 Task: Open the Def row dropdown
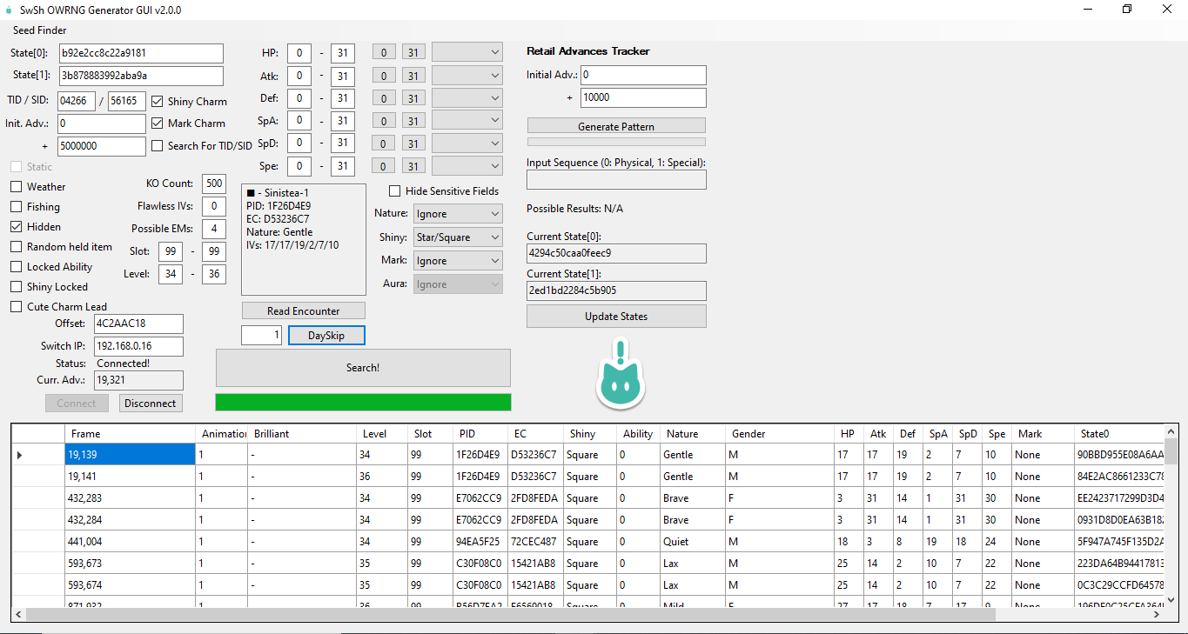[x=467, y=98]
